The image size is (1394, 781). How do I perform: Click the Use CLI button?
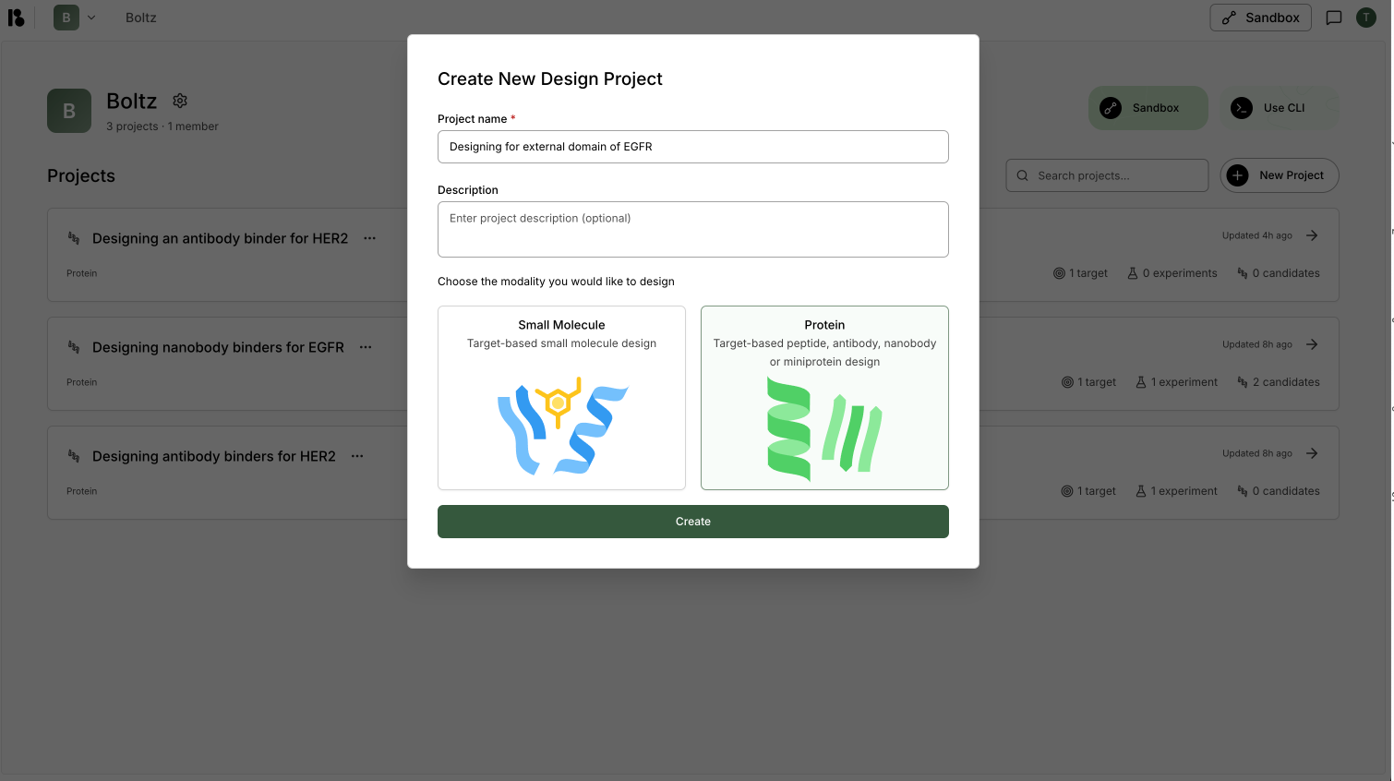[x=1280, y=107]
